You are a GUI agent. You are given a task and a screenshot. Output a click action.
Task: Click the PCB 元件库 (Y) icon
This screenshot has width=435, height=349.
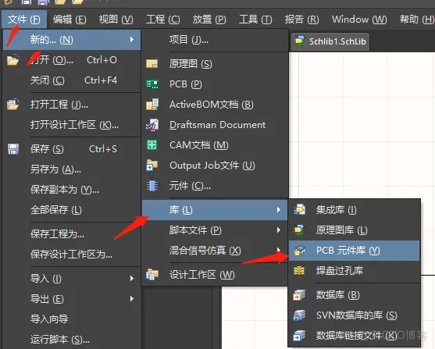click(x=299, y=251)
